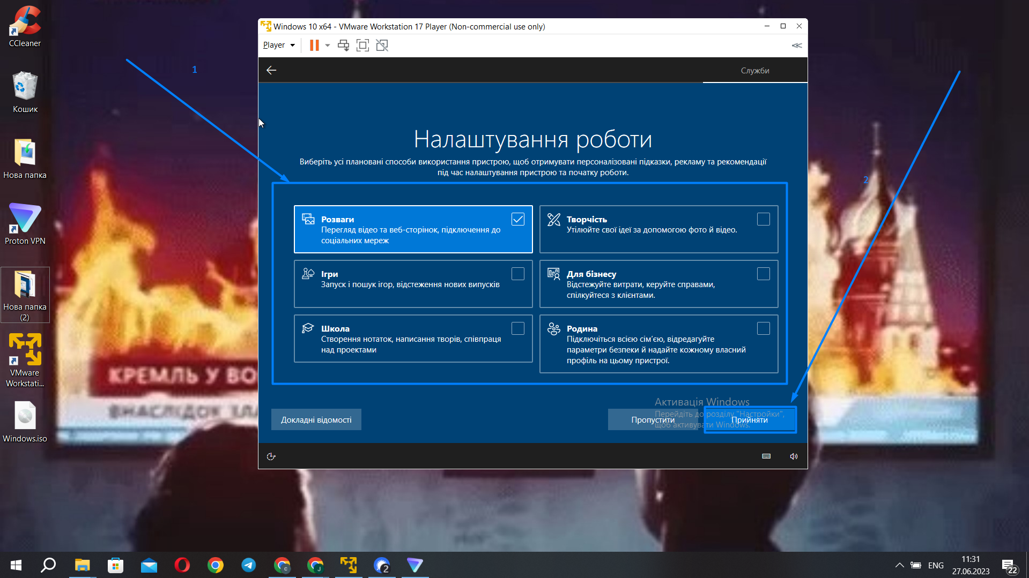Open Mail app from taskbar

tap(149, 565)
